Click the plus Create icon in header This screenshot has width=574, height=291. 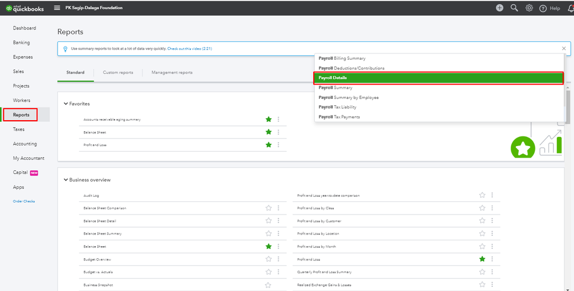pos(499,8)
